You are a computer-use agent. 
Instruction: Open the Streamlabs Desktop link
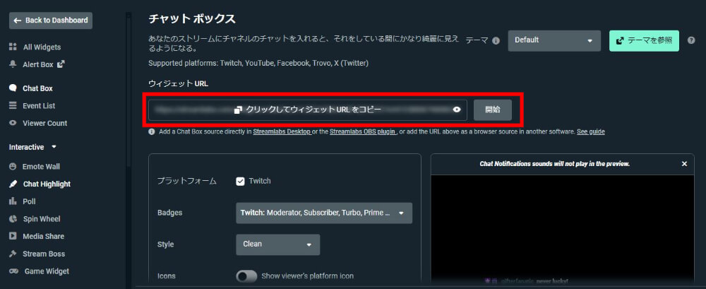(282, 132)
